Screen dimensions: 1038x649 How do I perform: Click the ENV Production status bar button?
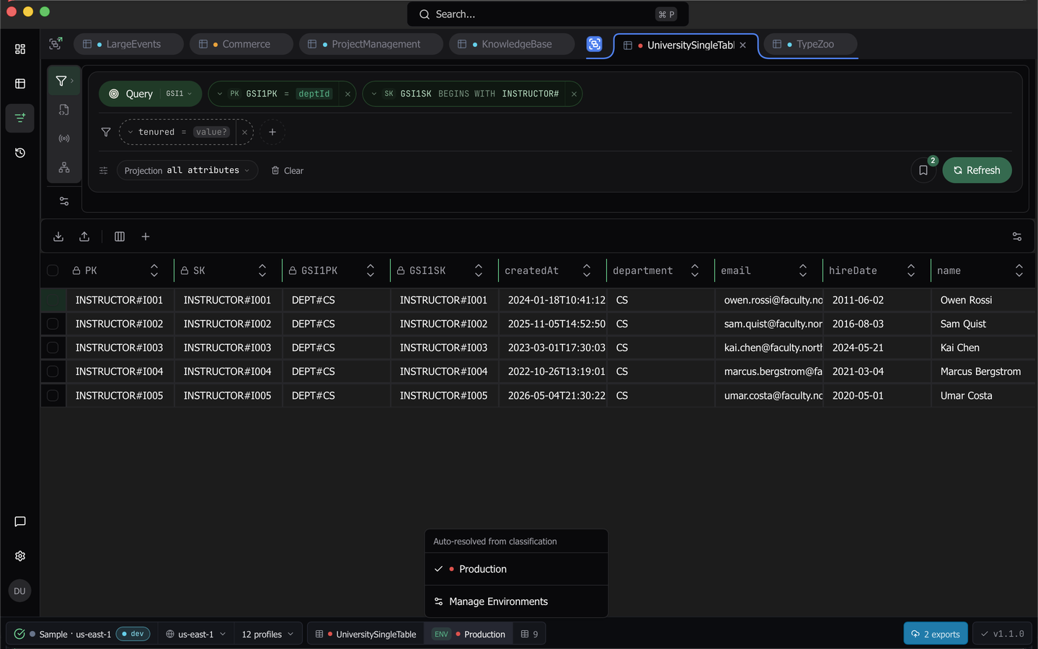pos(469,634)
